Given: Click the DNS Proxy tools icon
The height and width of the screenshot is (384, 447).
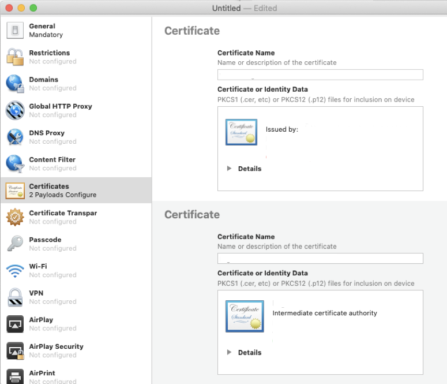Looking at the screenshot, I should (x=15, y=137).
